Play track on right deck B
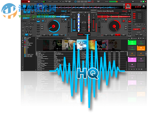 118,35
